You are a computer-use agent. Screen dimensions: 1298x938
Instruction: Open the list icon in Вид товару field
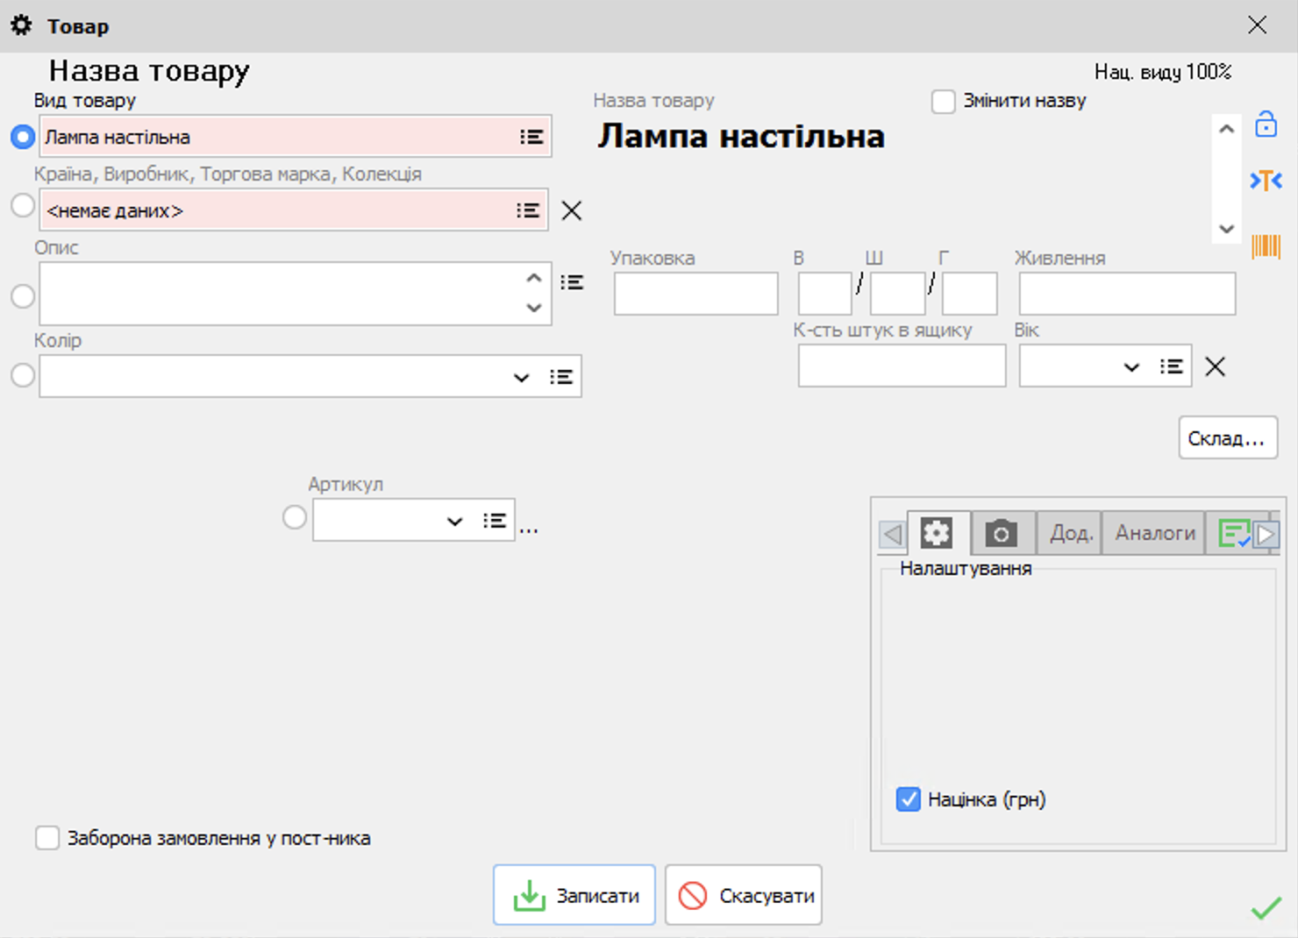point(531,137)
